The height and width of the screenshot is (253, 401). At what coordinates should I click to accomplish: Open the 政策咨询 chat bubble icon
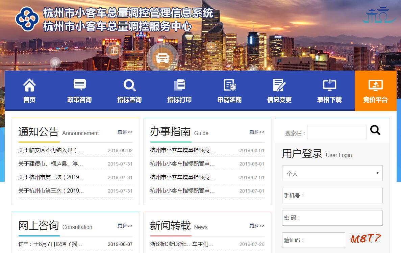79,85
